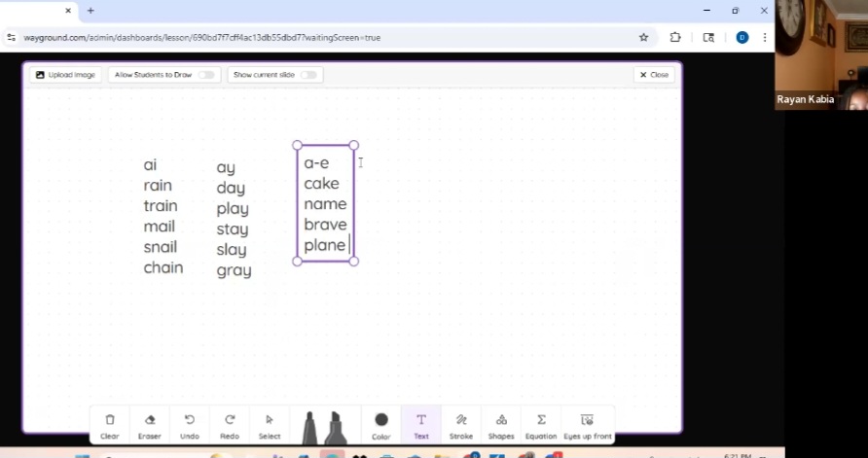The height and width of the screenshot is (458, 868).
Task: Activate the Text tool
Action: pyautogui.click(x=421, y=426)
